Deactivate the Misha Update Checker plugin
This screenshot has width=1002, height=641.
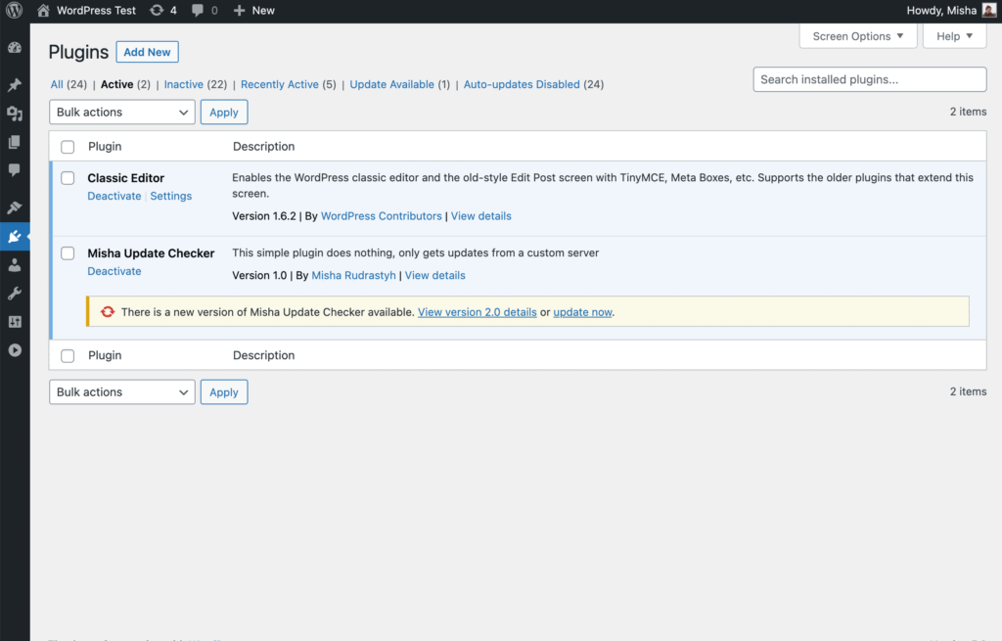tap(114, 271)
